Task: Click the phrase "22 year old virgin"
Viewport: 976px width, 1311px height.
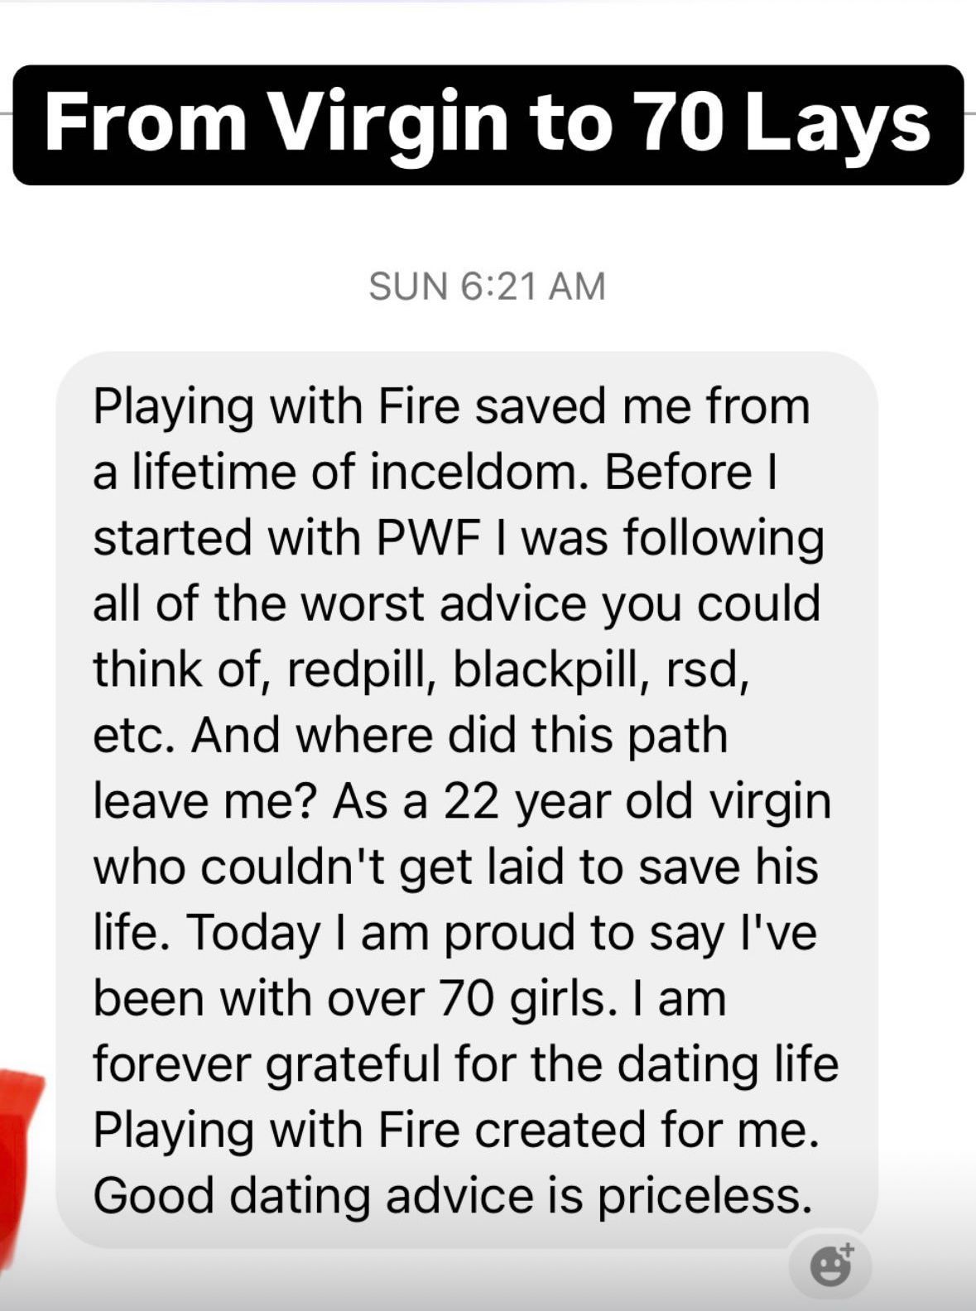Action: tap(637, 800)
